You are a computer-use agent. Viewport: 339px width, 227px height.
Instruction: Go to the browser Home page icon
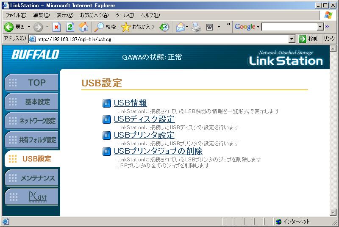83,27
